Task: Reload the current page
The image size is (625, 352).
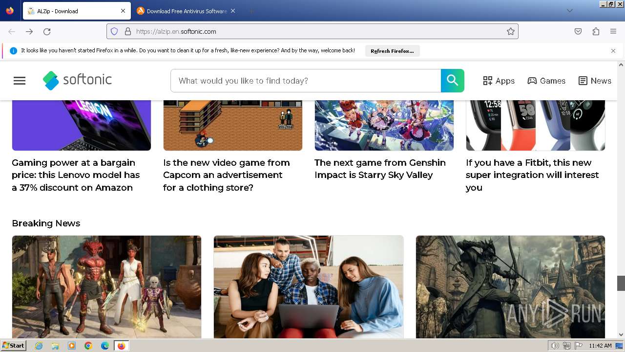Action: pyautogui.click(x=47, y=31)
